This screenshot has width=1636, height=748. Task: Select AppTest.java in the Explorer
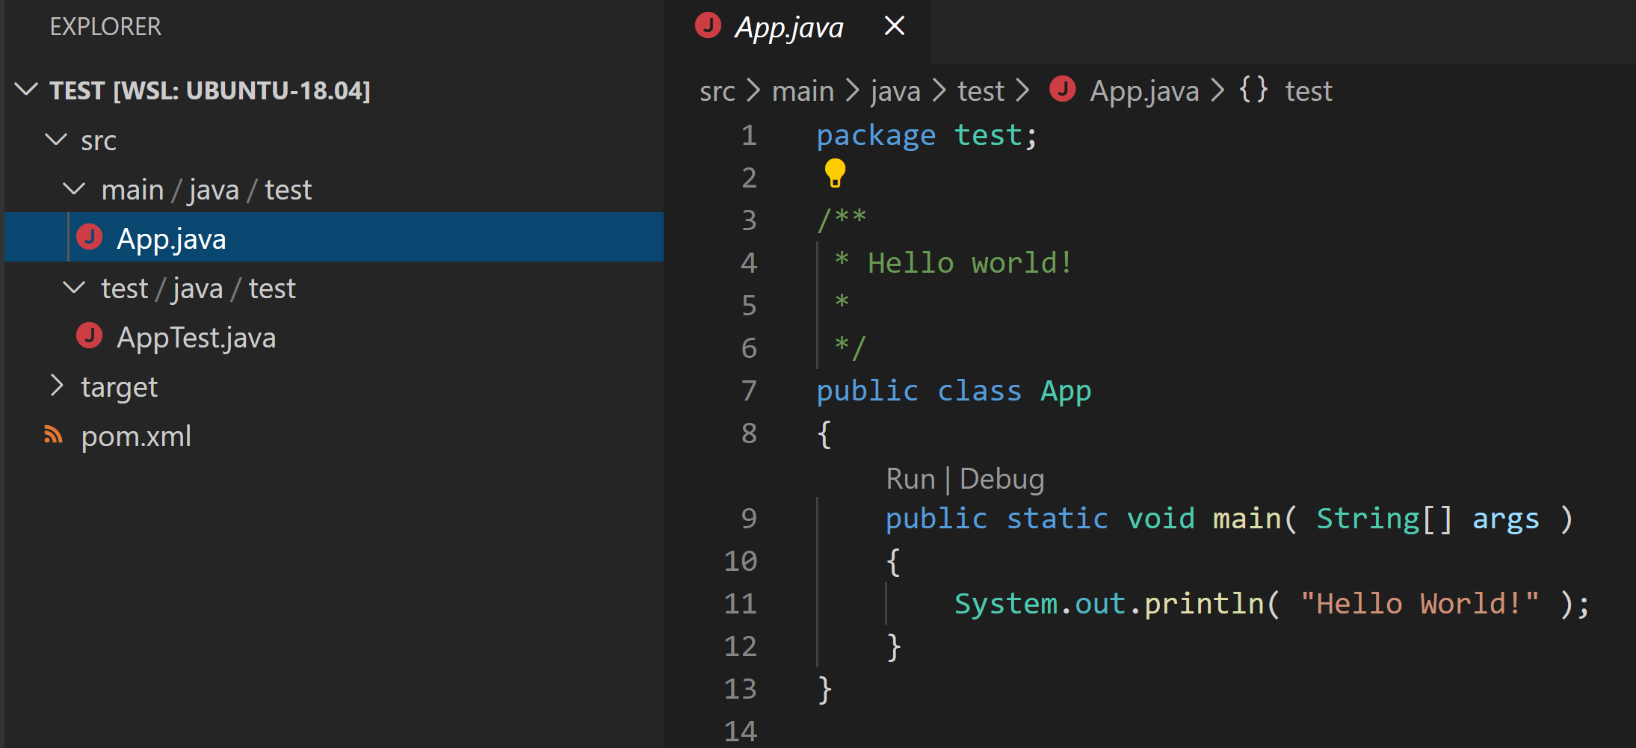point(197,336)
